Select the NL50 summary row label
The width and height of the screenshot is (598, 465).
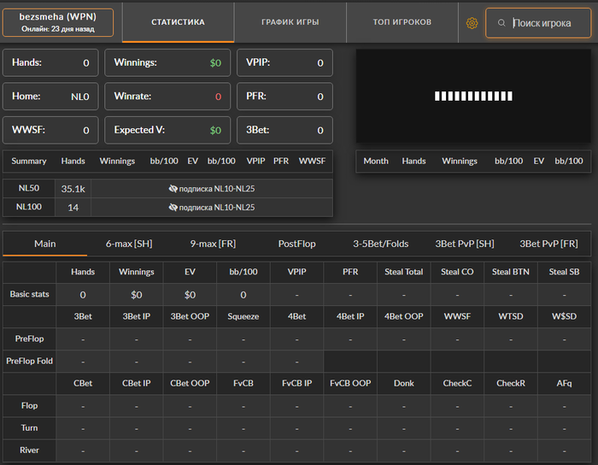point(29,188)
